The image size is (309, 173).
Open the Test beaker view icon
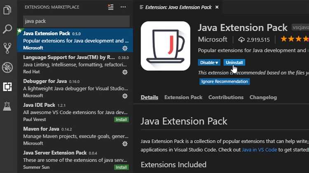(x=7, y=106)
